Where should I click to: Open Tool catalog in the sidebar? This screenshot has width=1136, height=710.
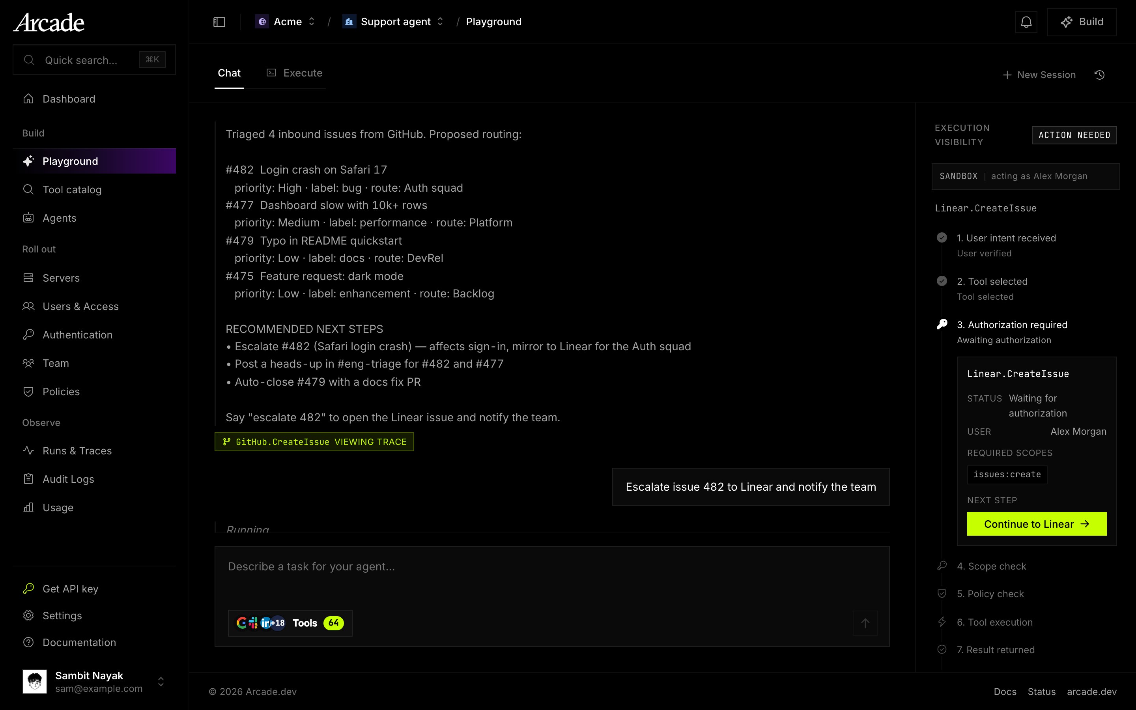tap(94, 189)
